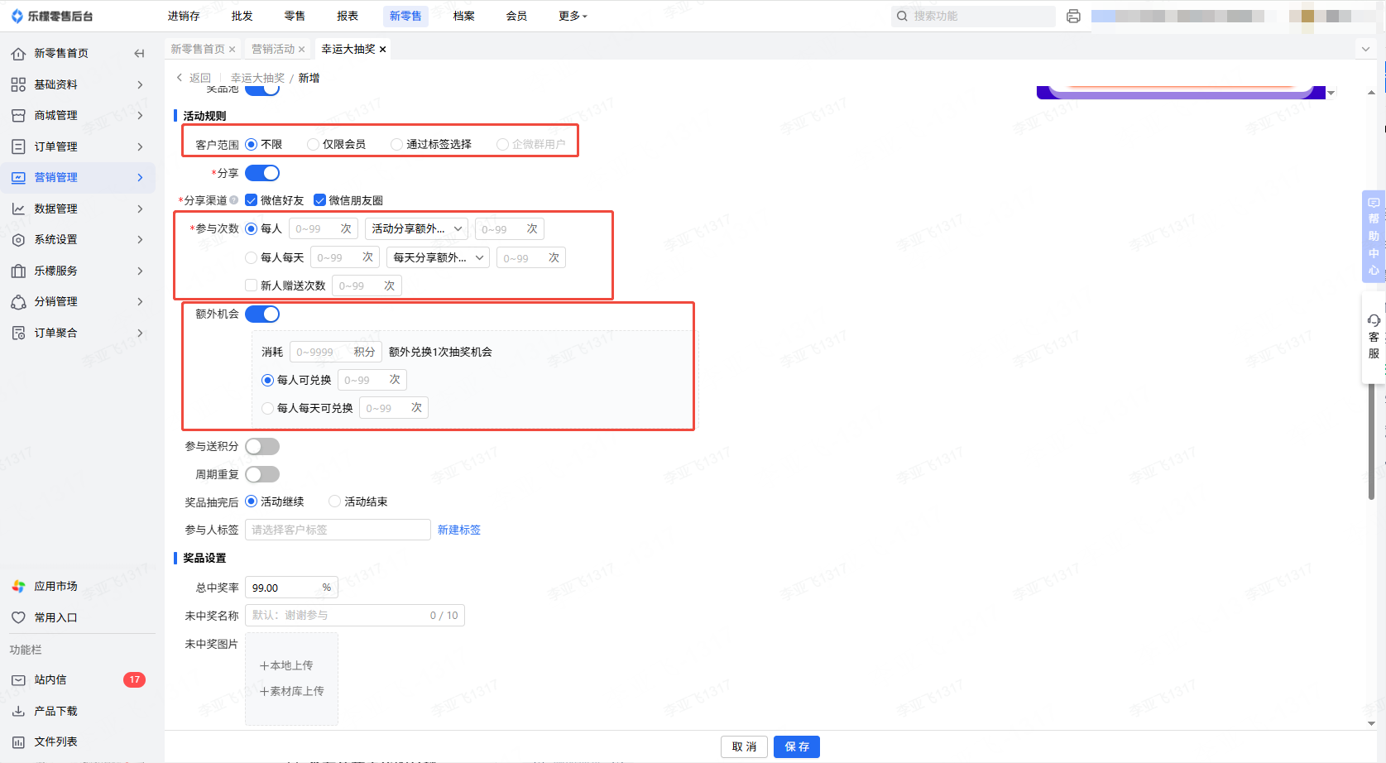Viewport: 1386px width, 763px height.
Task: Click the 返回 back link
Action: pyautogui.click(x=194, y=78)
